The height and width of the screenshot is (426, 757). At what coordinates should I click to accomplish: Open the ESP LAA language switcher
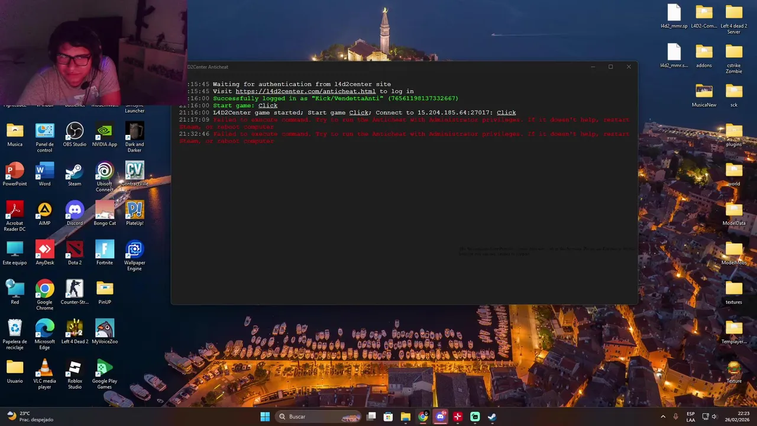tap(690, 417)
